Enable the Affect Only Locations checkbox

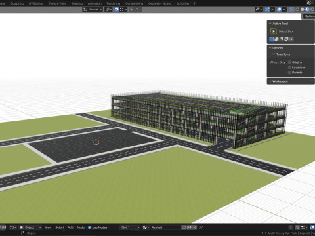289,68
